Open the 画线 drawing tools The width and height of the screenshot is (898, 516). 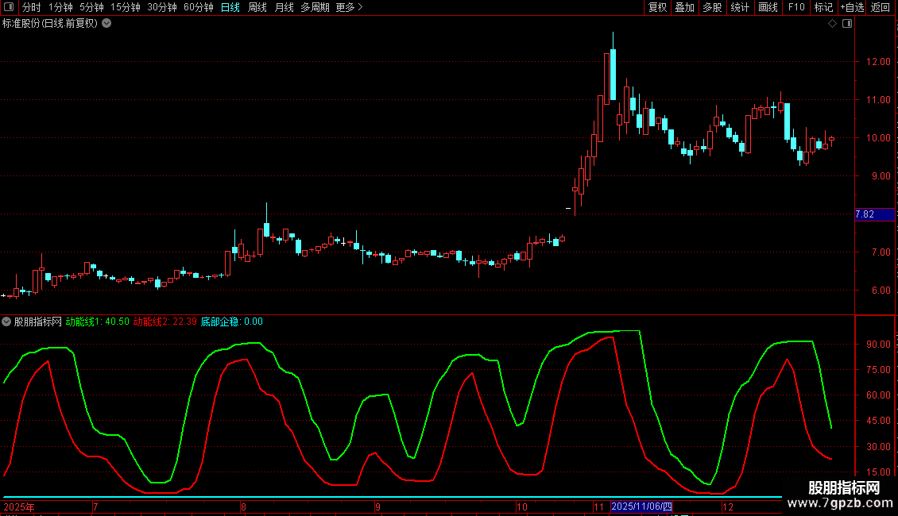(x=768, y=7)
